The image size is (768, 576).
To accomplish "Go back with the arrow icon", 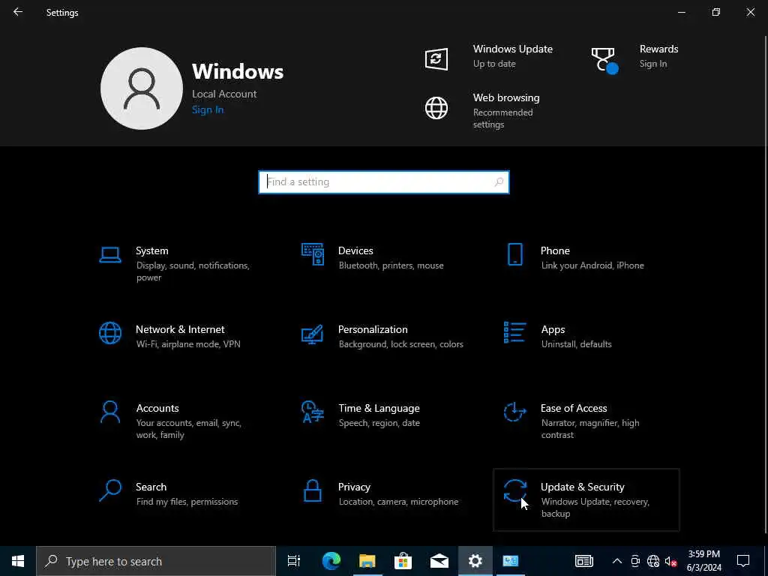I will [x=18, y=12].
